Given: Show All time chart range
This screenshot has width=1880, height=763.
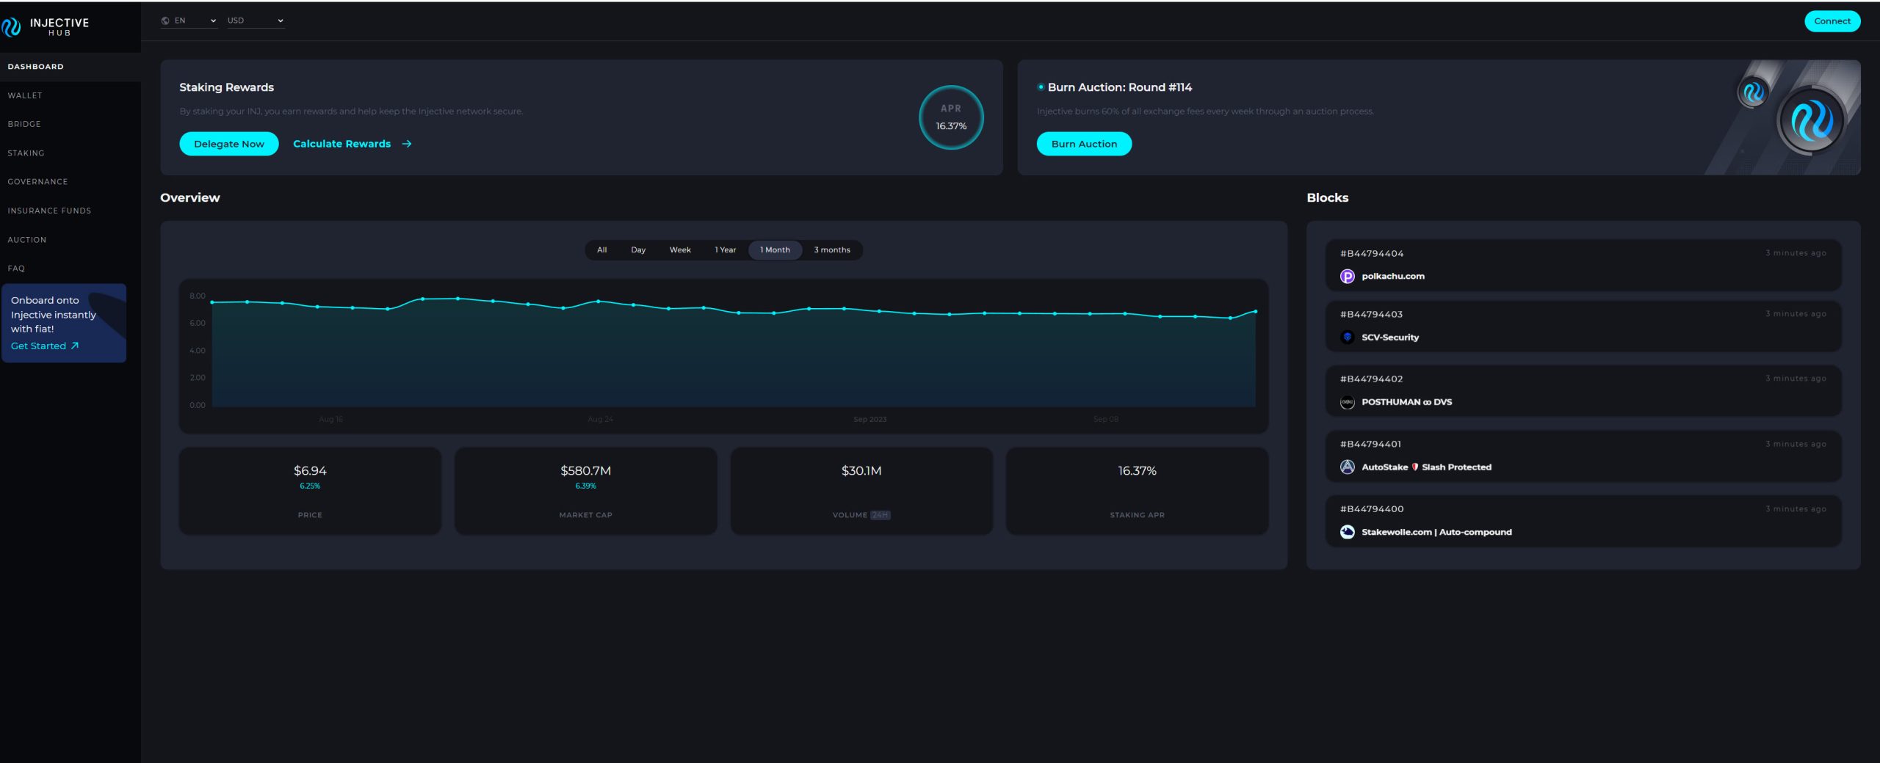Looking at the screenshot, I should point(601,250).
